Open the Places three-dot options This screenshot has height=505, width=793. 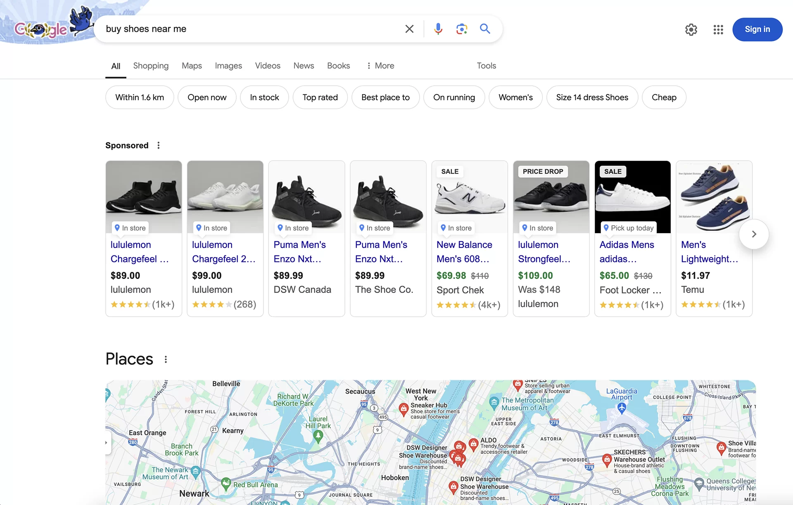point(166,359)
